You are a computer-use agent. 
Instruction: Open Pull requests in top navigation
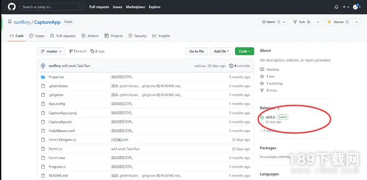pos(99,7)
